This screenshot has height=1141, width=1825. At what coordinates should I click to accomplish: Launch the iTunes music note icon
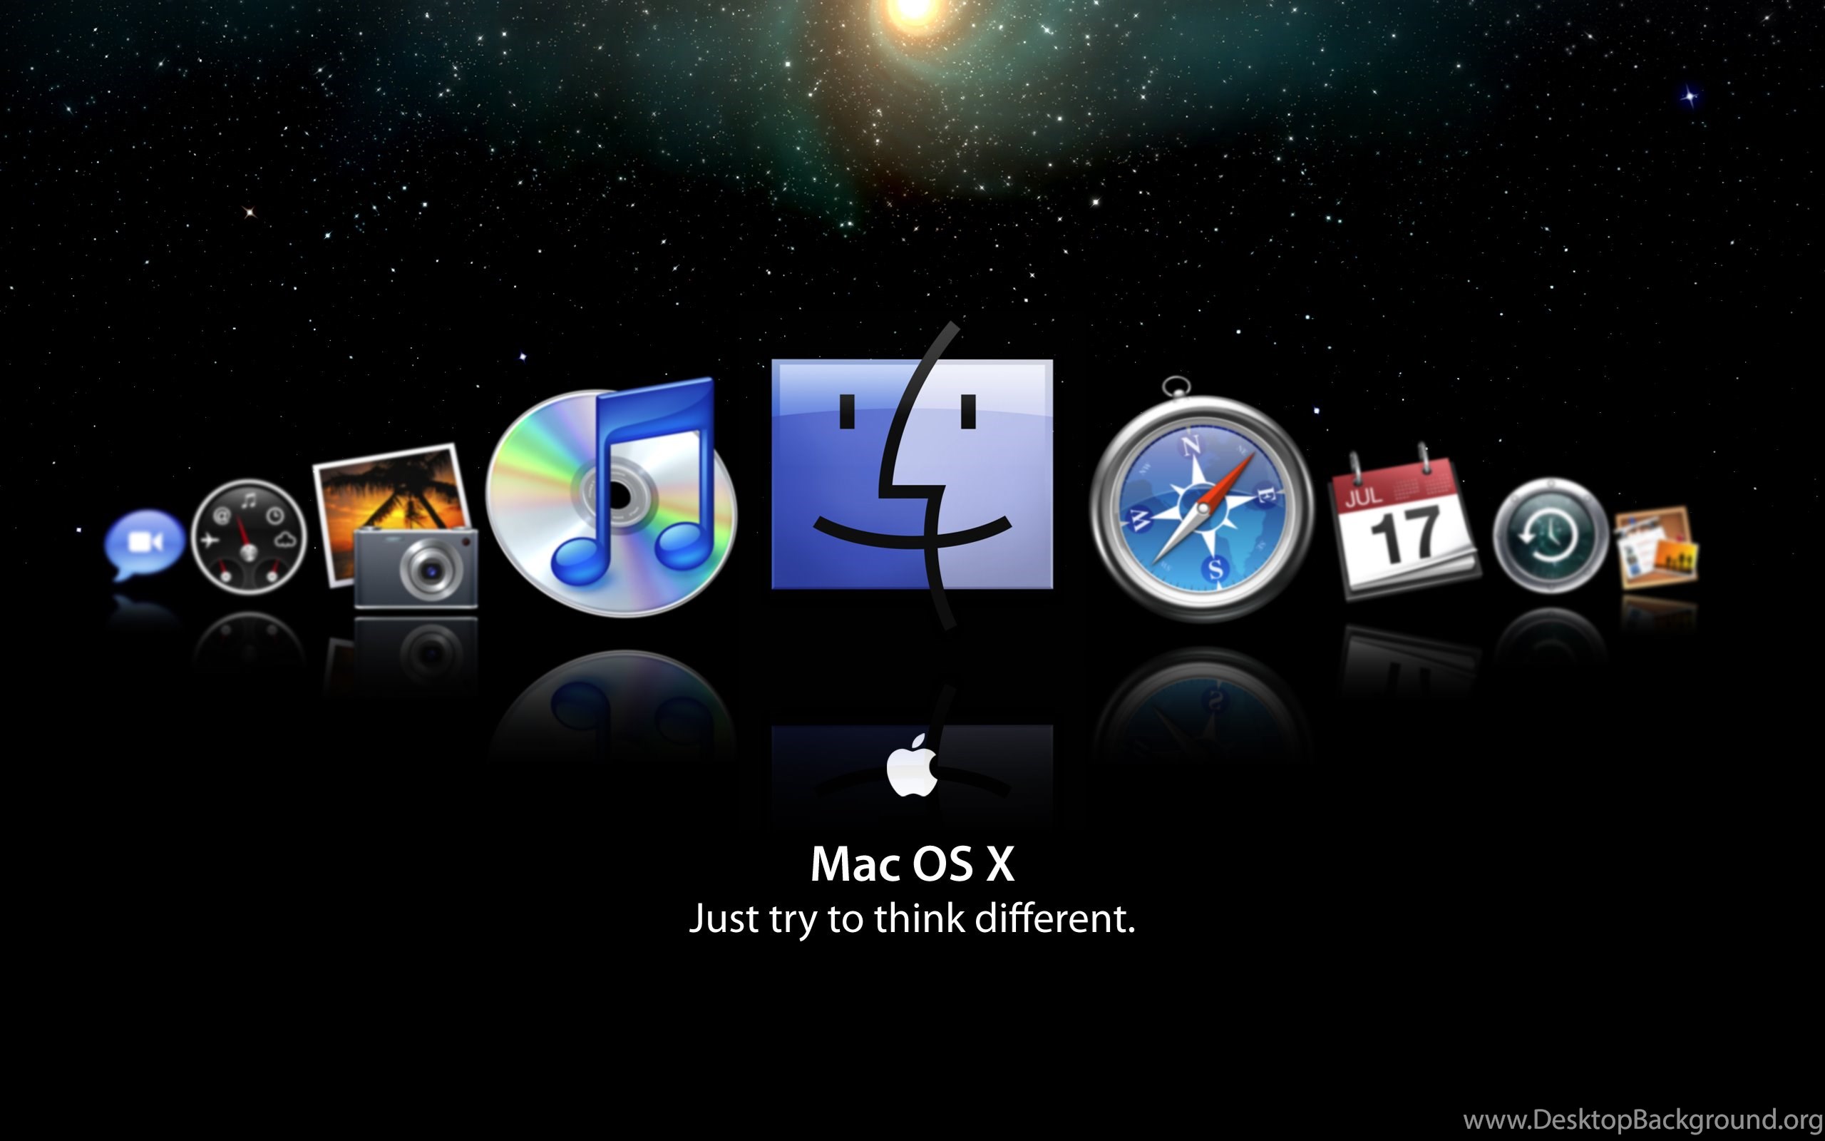coord(612,497)
